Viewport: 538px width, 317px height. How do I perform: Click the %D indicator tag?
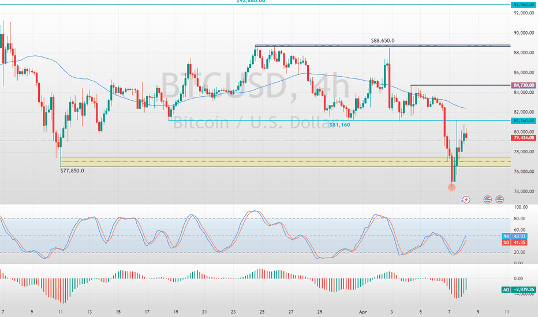tap(506, 242)
